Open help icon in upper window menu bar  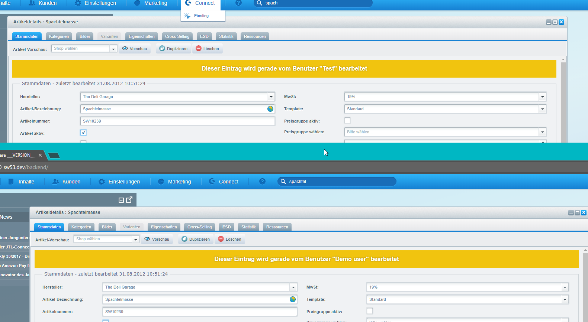pos(238,3)
